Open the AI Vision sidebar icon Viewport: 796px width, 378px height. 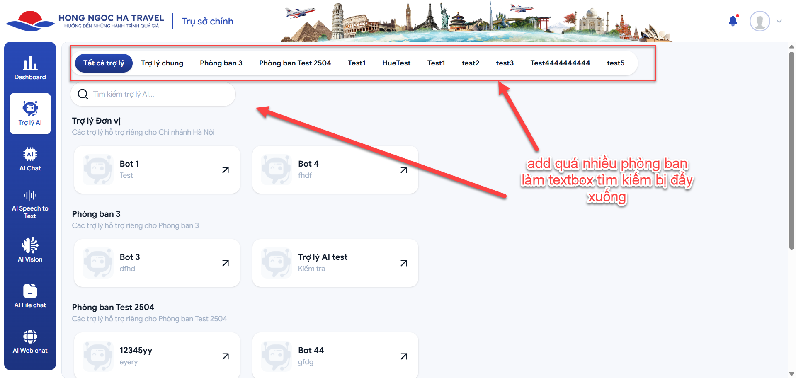(x=30, y=250)
